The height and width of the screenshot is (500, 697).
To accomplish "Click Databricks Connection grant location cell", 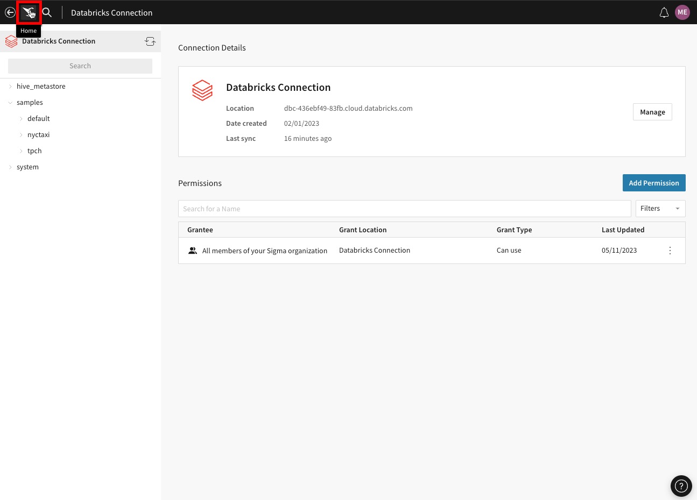I will click(375, 251).
